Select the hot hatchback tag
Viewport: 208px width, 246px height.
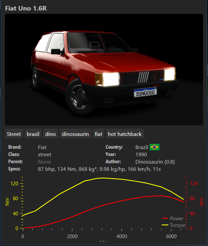coord(125,134)
